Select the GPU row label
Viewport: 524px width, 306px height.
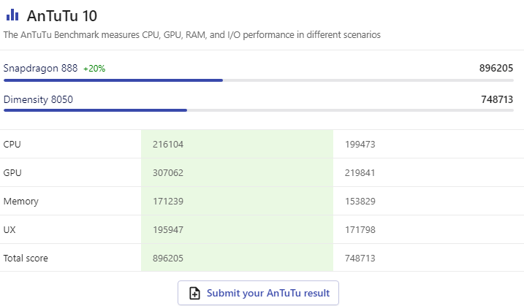pyautogui.click(x=12, y=173)
